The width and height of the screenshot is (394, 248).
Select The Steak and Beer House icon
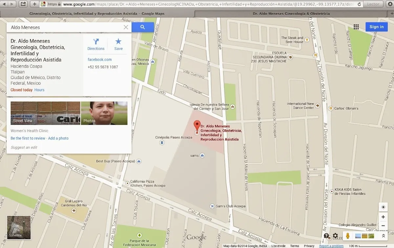point(307,40)
